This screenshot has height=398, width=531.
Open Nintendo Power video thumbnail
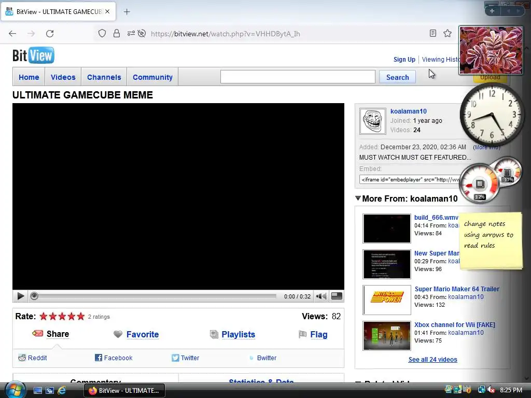pos(387,300)
